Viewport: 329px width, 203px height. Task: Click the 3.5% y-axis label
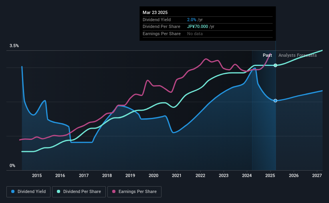[x=14, y=46]
